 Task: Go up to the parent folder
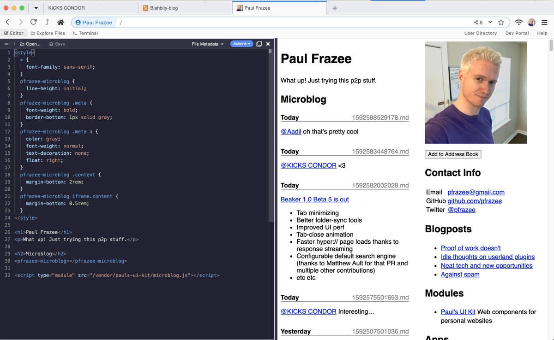[x=47, y=22]
